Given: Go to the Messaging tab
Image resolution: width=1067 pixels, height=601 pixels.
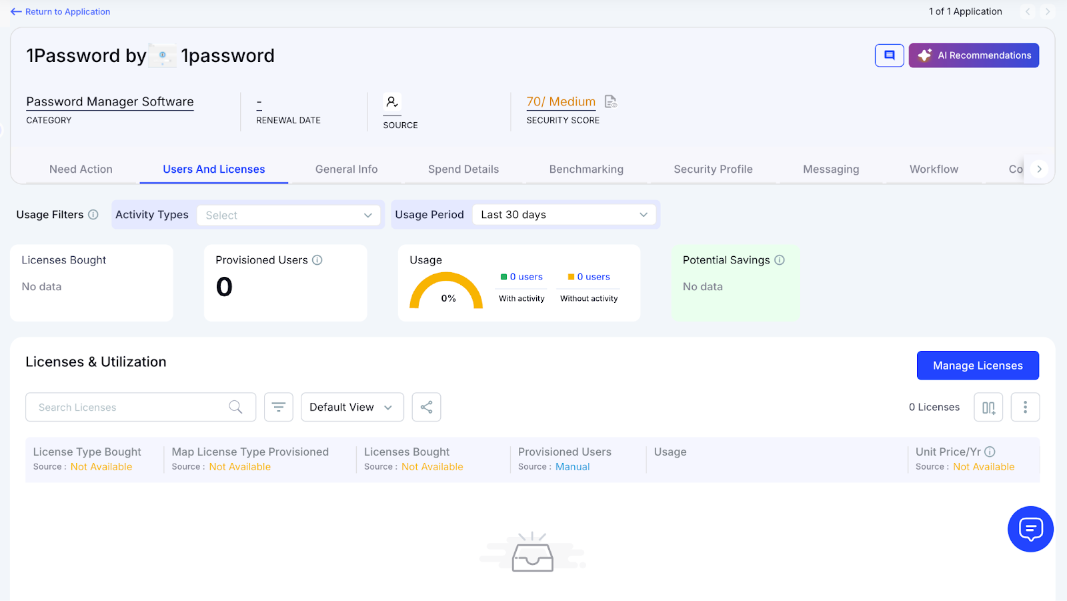Looking at the screenshot, I should [x=831, y=169].
